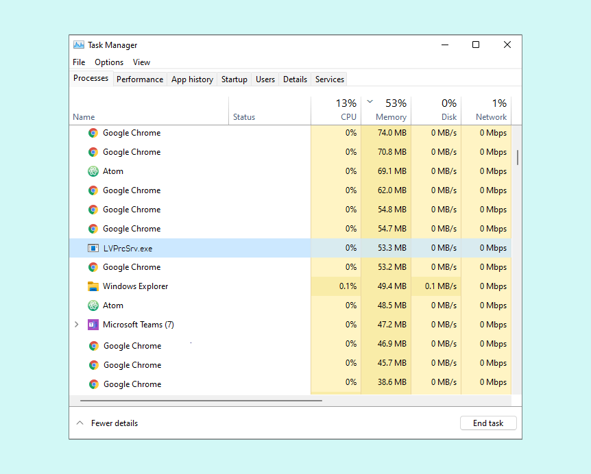591x474 pixels.
Task: Click the Chrome icon in the 38.6 MB row
Action: 93,384
